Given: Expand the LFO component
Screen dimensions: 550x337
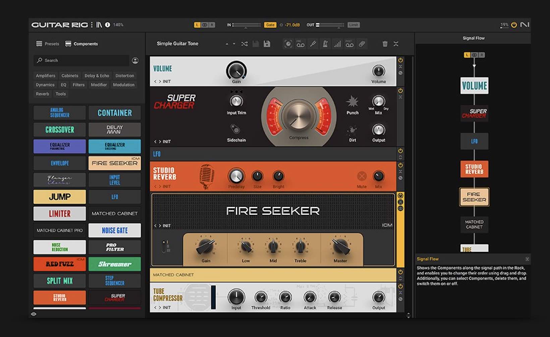Looking at the screenshot, I should click(x=400, y=157).
